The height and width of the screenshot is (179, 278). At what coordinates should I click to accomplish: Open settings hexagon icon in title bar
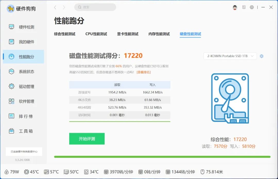[x=252, y=7]
